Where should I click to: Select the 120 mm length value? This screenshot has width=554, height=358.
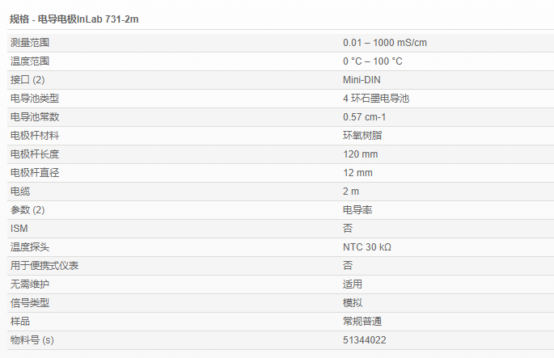tap(360, 154)
